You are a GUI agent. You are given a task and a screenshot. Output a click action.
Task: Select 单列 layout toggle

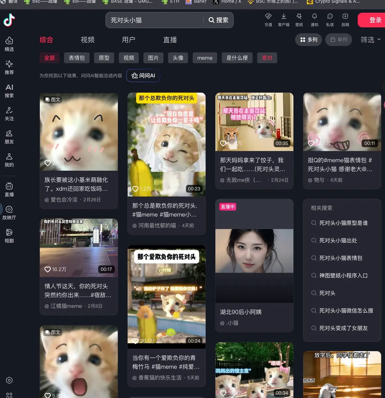point(339,40)
